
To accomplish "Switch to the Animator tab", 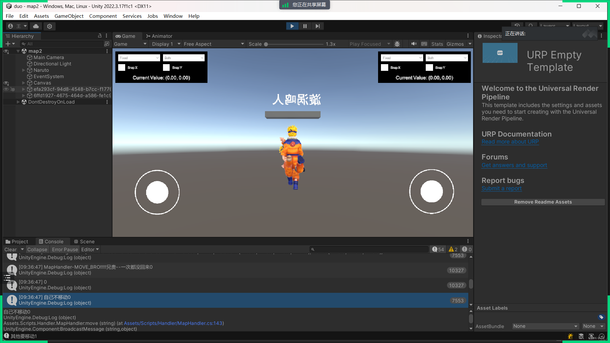I will tap(159, 36).
